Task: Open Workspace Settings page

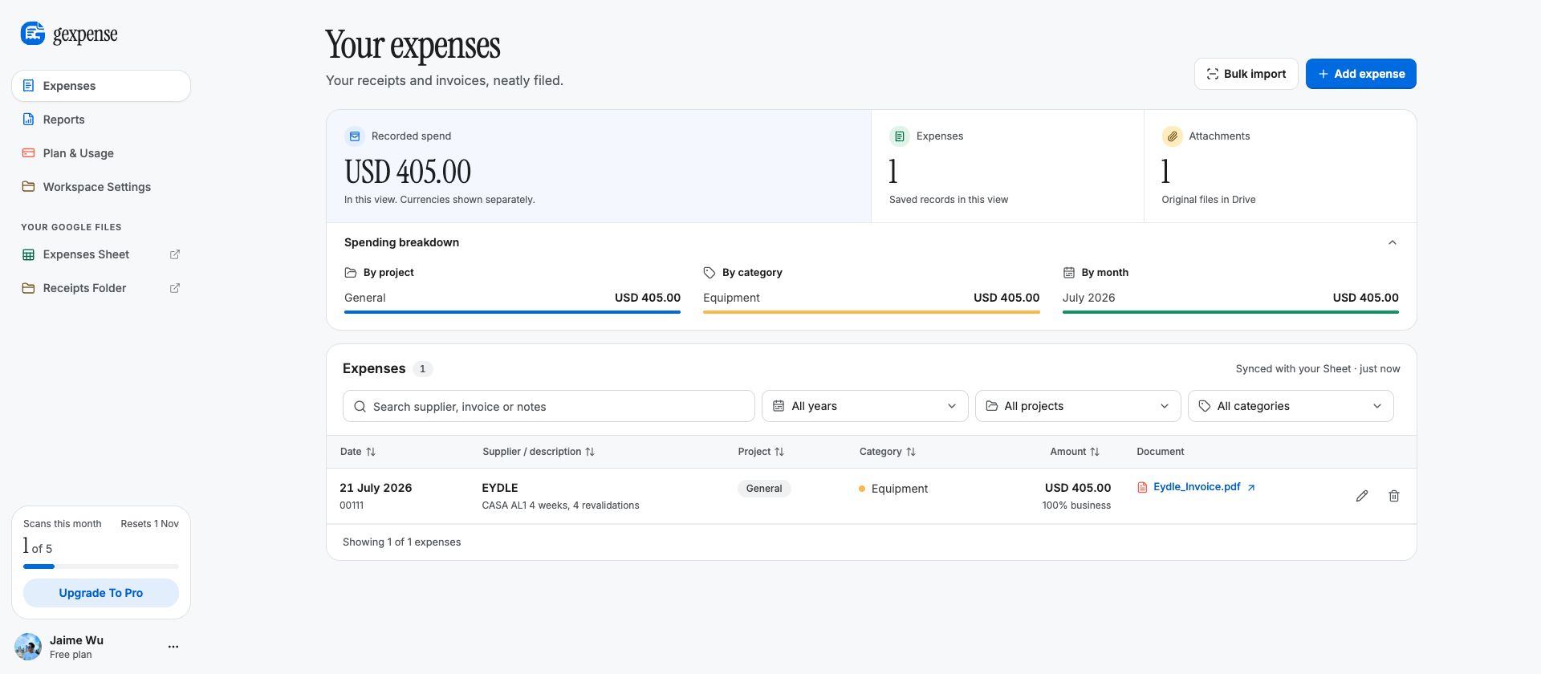Action: pos(101,187)
